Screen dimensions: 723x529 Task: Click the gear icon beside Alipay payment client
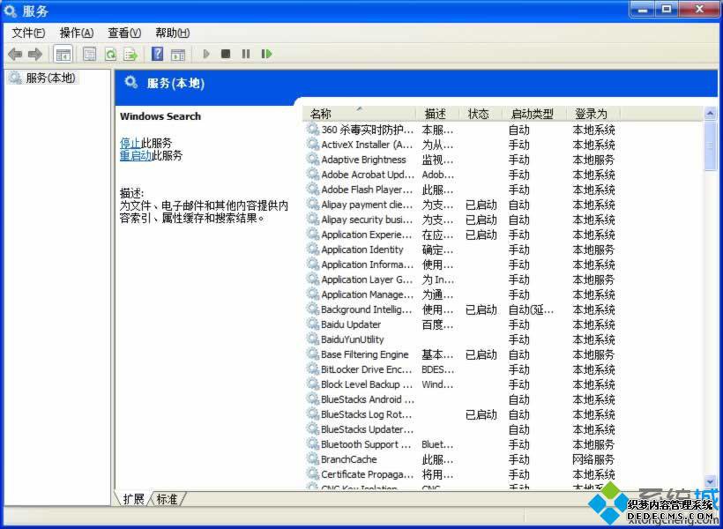click(x=313, y=205)
